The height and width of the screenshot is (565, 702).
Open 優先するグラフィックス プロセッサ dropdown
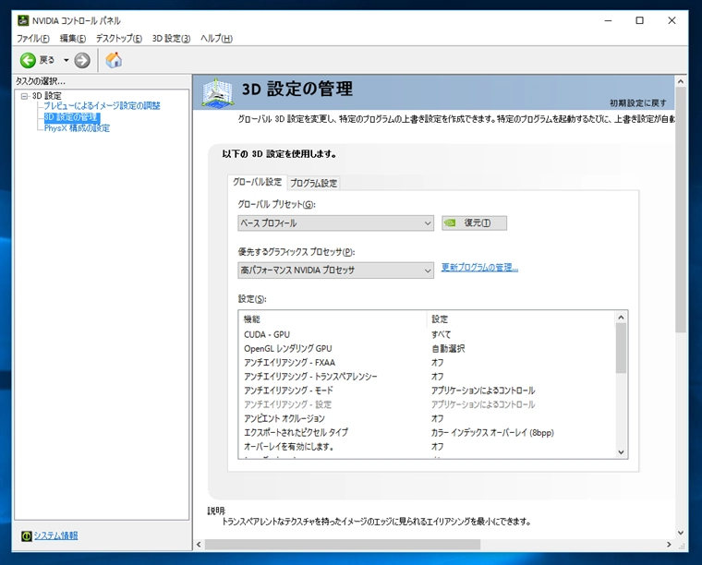coord(336,270)
